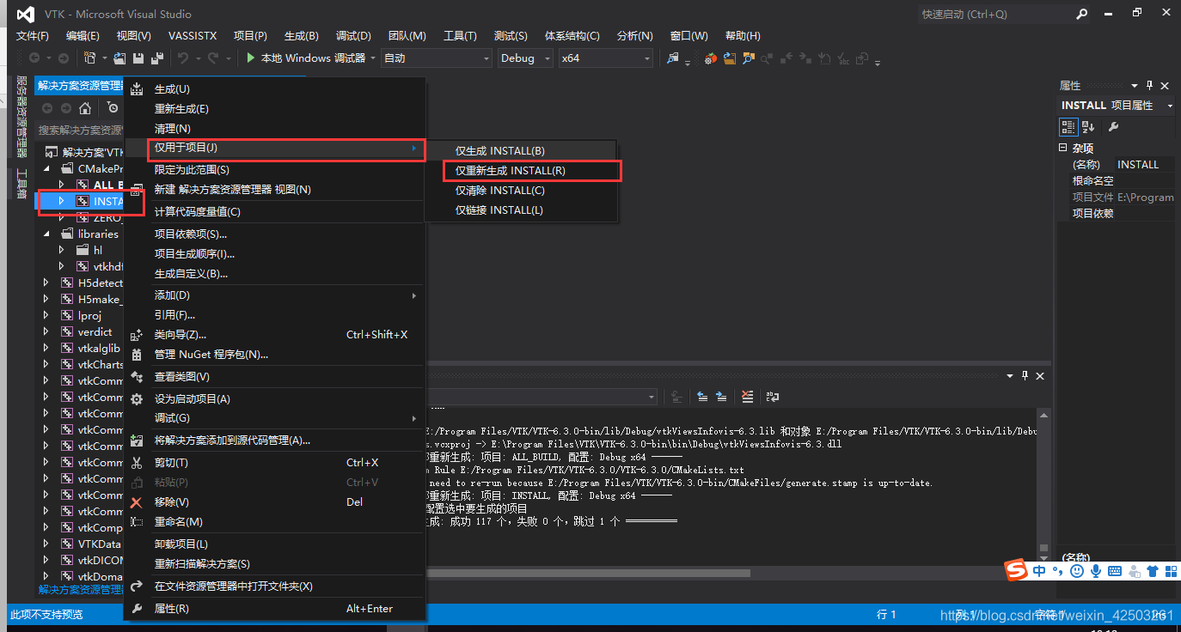Open Properties panel window position dropdown arrow

(x=1135, y=86)
